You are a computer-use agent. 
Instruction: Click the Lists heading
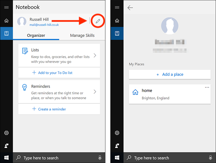[35, 50]
